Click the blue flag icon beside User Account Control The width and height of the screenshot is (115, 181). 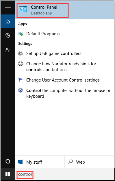click(21, 80)
